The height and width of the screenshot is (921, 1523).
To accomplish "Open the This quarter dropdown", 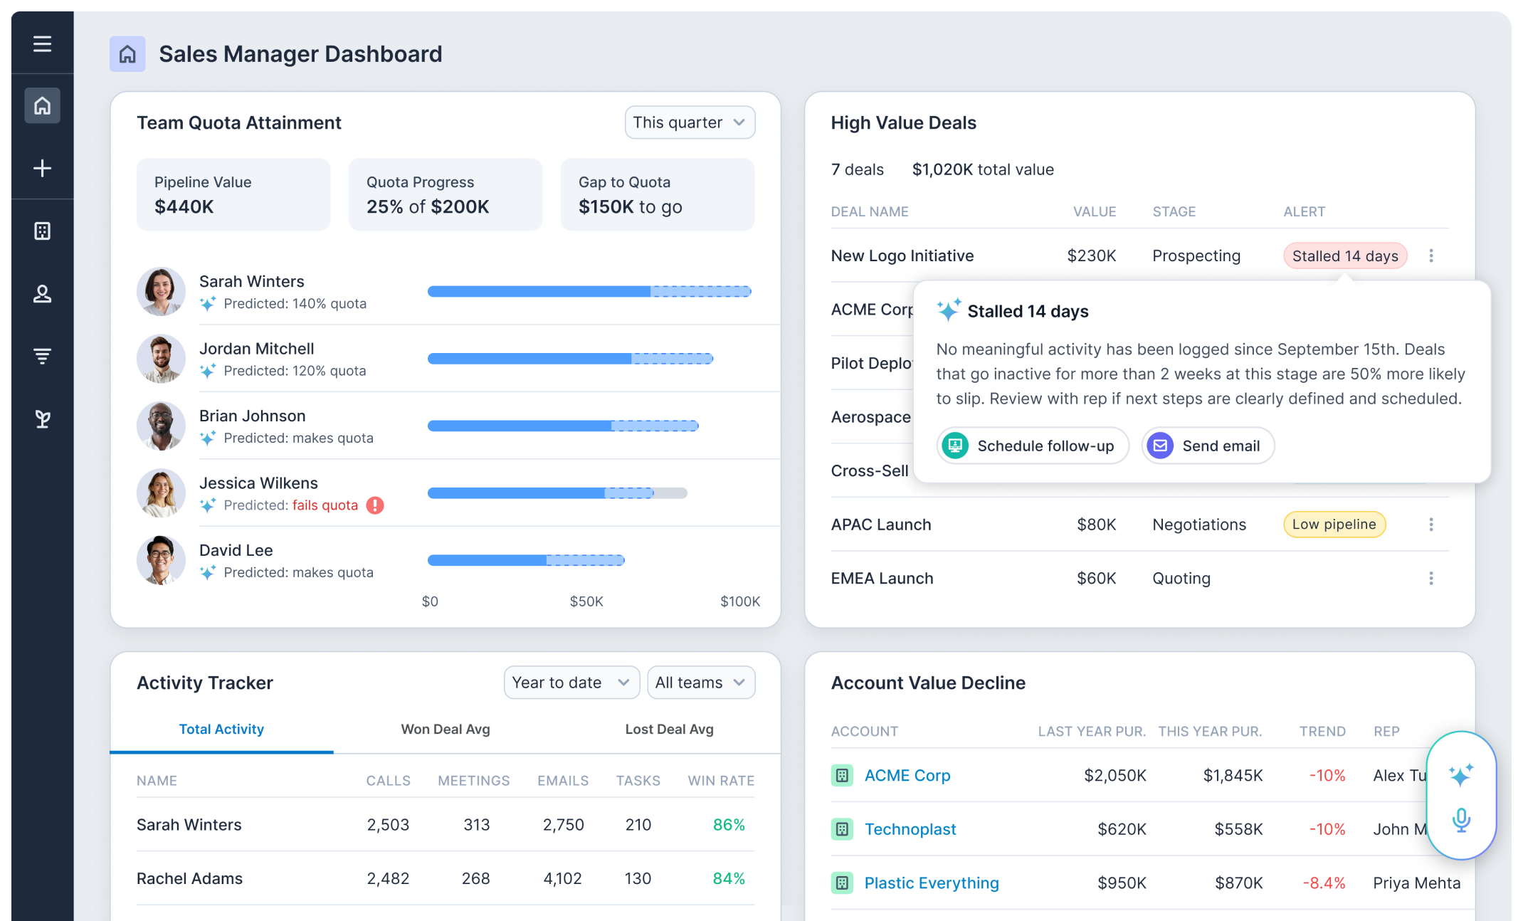I will pos(690,122).
